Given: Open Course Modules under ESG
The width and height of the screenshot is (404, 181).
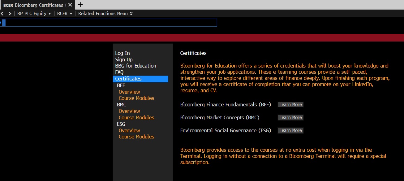Looking at the screenshot, I should pyautogui.click(x=136, y=137).
